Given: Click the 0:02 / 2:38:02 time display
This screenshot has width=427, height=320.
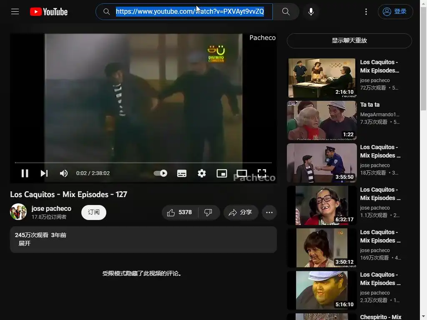Looking at the screenshot, I should [x=93, y=173].
